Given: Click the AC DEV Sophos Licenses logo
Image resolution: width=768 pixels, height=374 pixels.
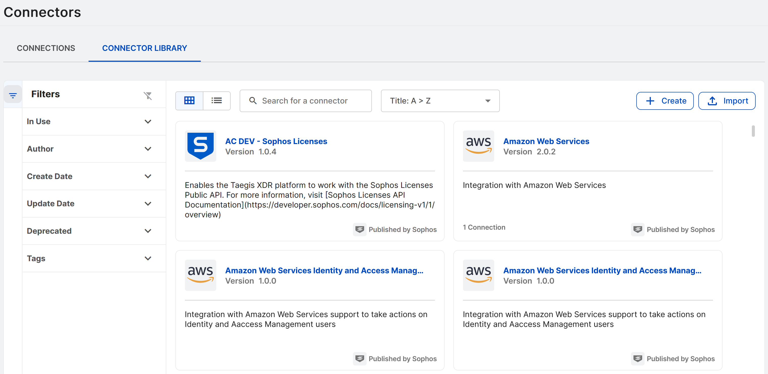Looking at the screenshot, I should (x=200, y=146).
